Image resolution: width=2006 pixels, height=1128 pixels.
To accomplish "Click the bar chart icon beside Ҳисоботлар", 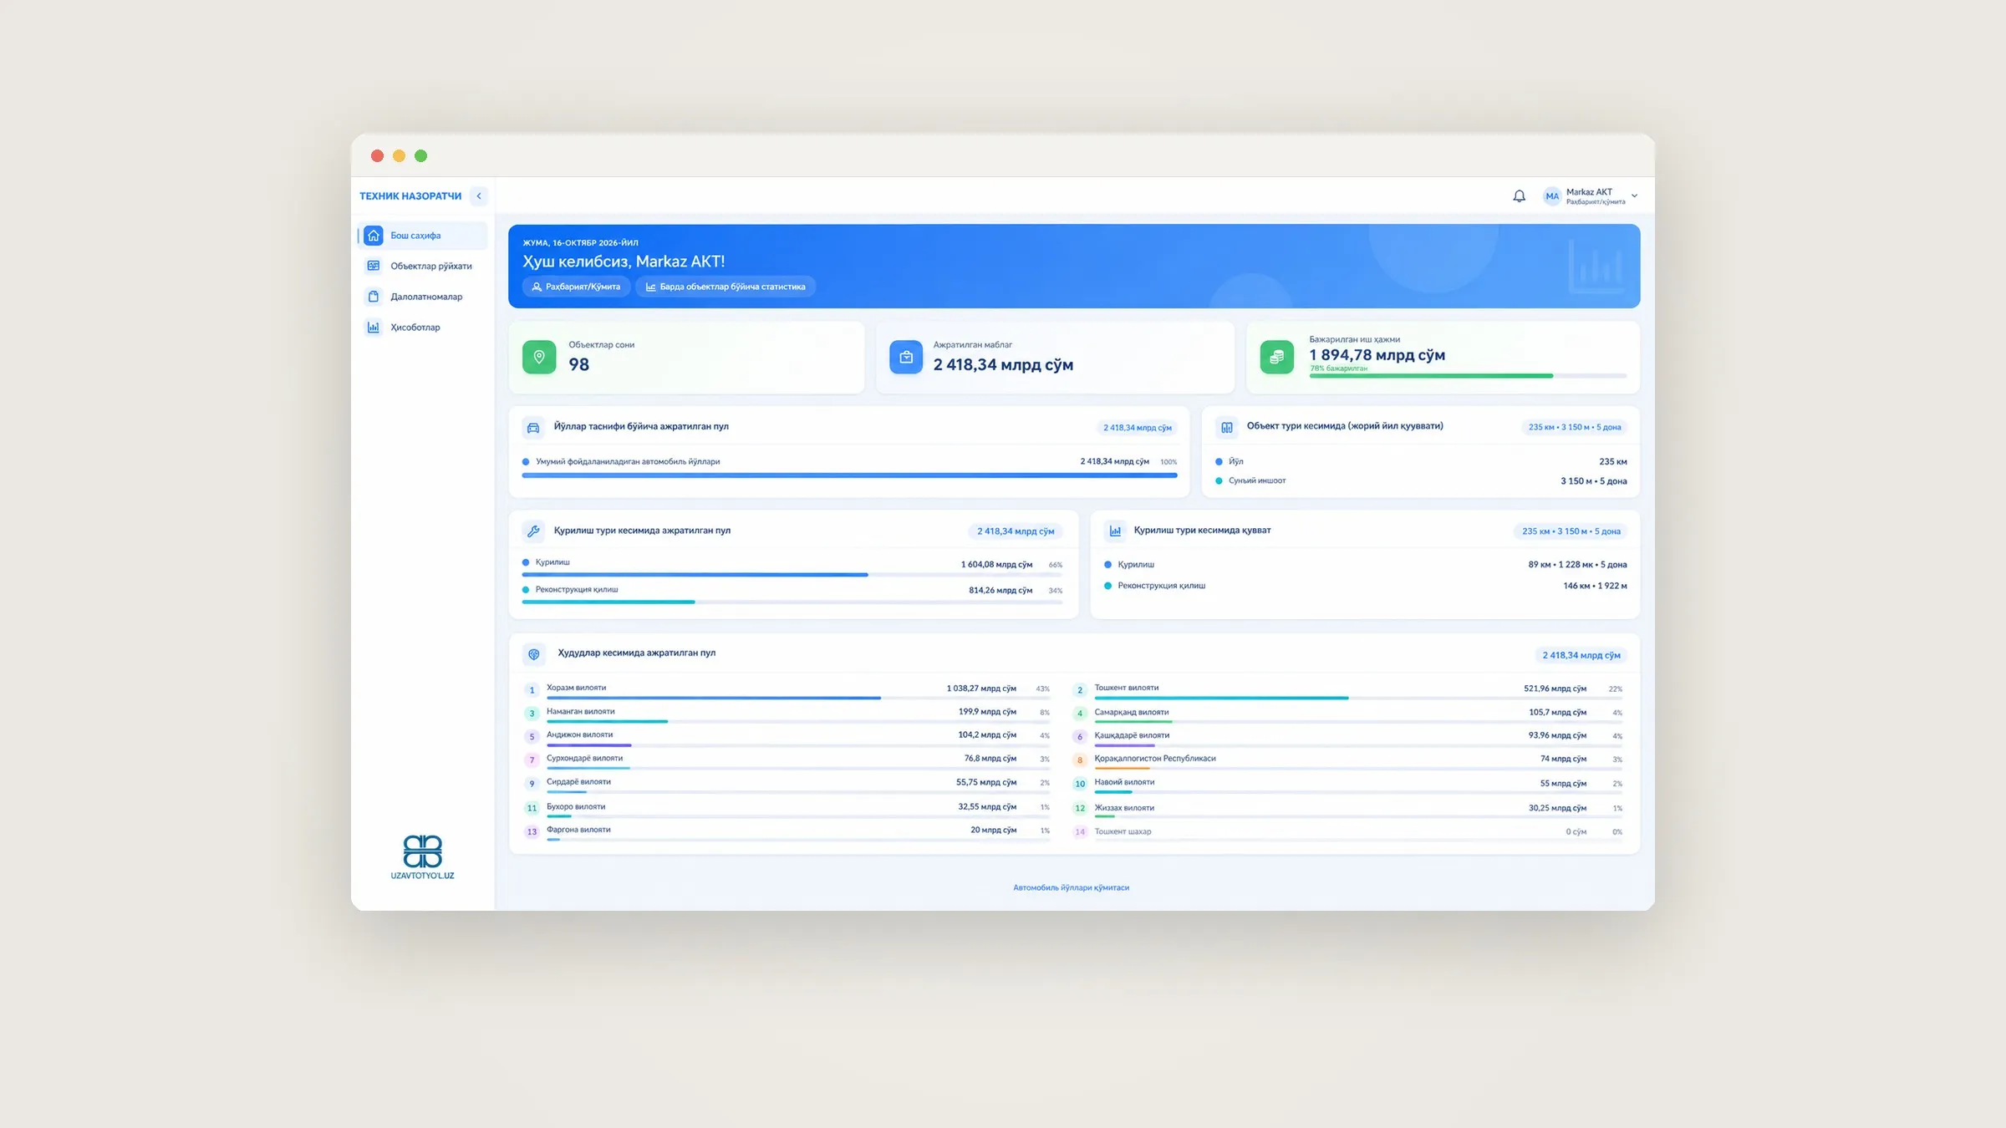I will [374, 328].
